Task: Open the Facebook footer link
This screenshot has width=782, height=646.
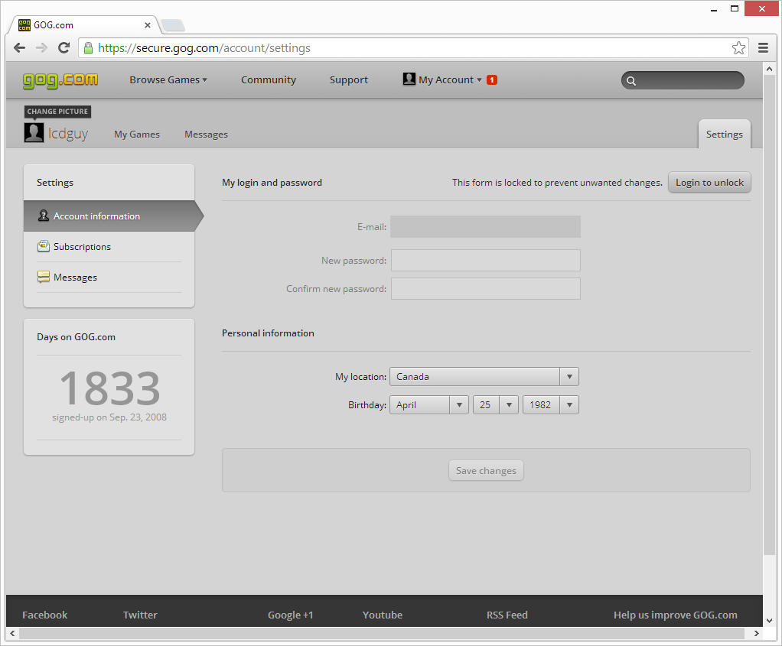Action: 45,615
